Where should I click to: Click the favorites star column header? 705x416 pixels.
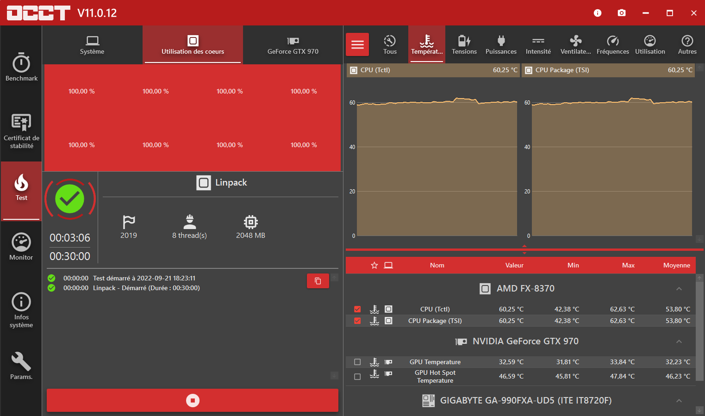(374, 265)
